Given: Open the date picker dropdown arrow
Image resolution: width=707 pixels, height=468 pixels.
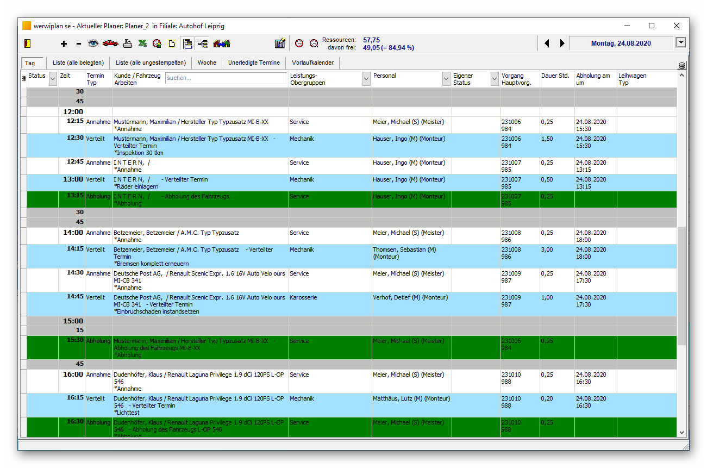Looking at the screenshot, I should pyautogui.click(x=680, y=43).
